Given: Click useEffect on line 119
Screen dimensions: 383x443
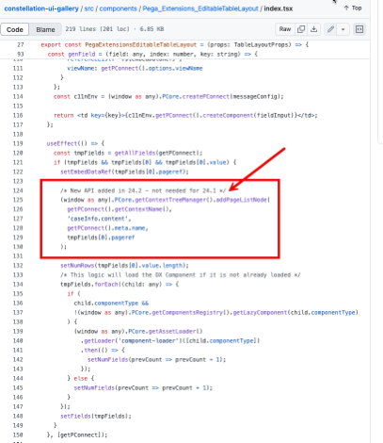Looking at the screenshot, I should click(62, 143).
